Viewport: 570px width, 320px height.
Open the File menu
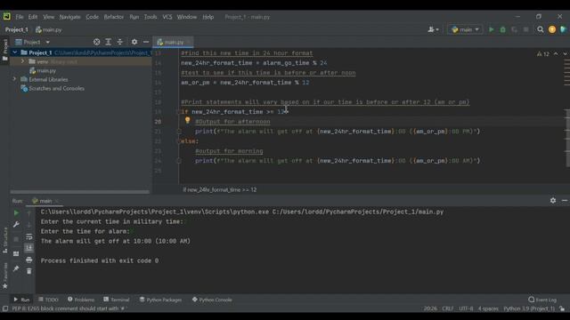20,17
